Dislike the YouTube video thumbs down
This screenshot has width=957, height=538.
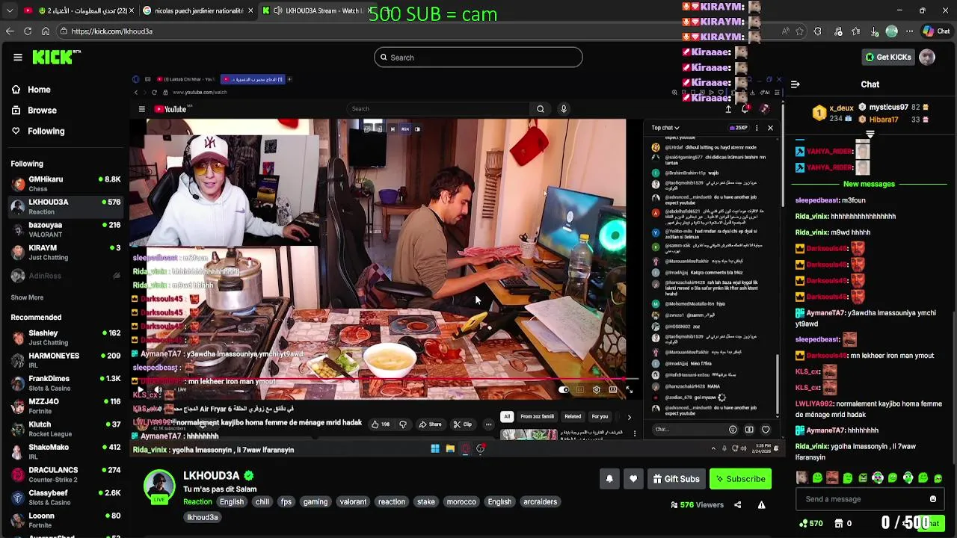(x=403, y=424)
